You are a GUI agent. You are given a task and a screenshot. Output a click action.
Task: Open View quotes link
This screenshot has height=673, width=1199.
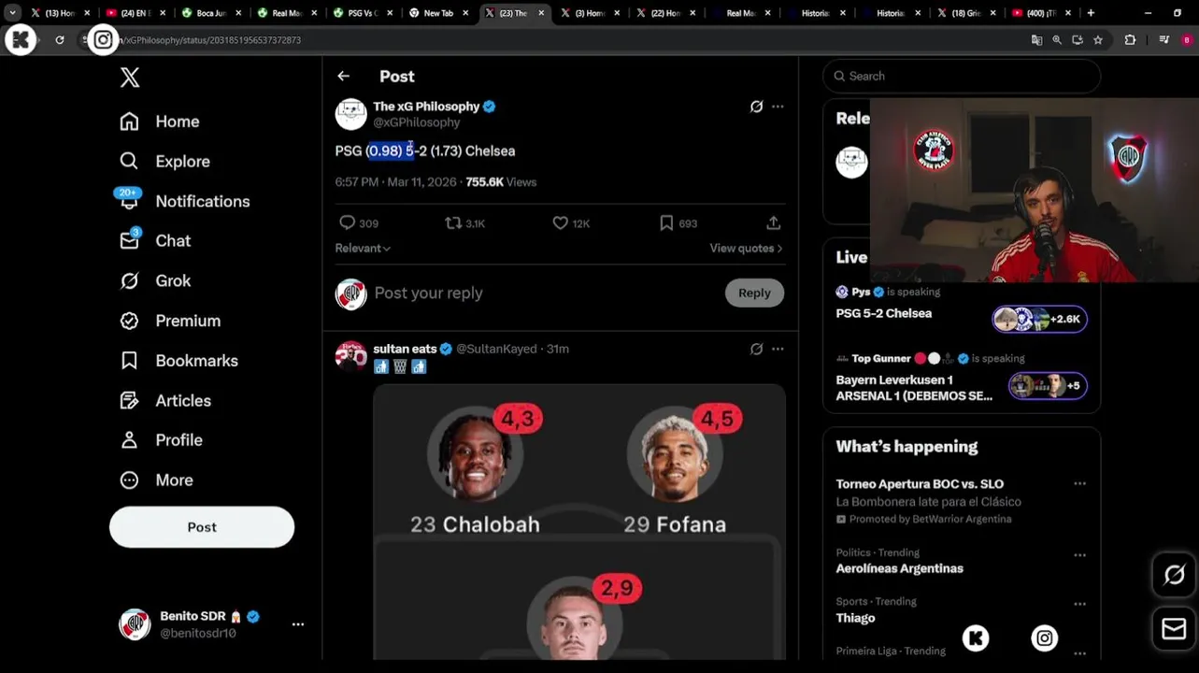click(746, 249)
